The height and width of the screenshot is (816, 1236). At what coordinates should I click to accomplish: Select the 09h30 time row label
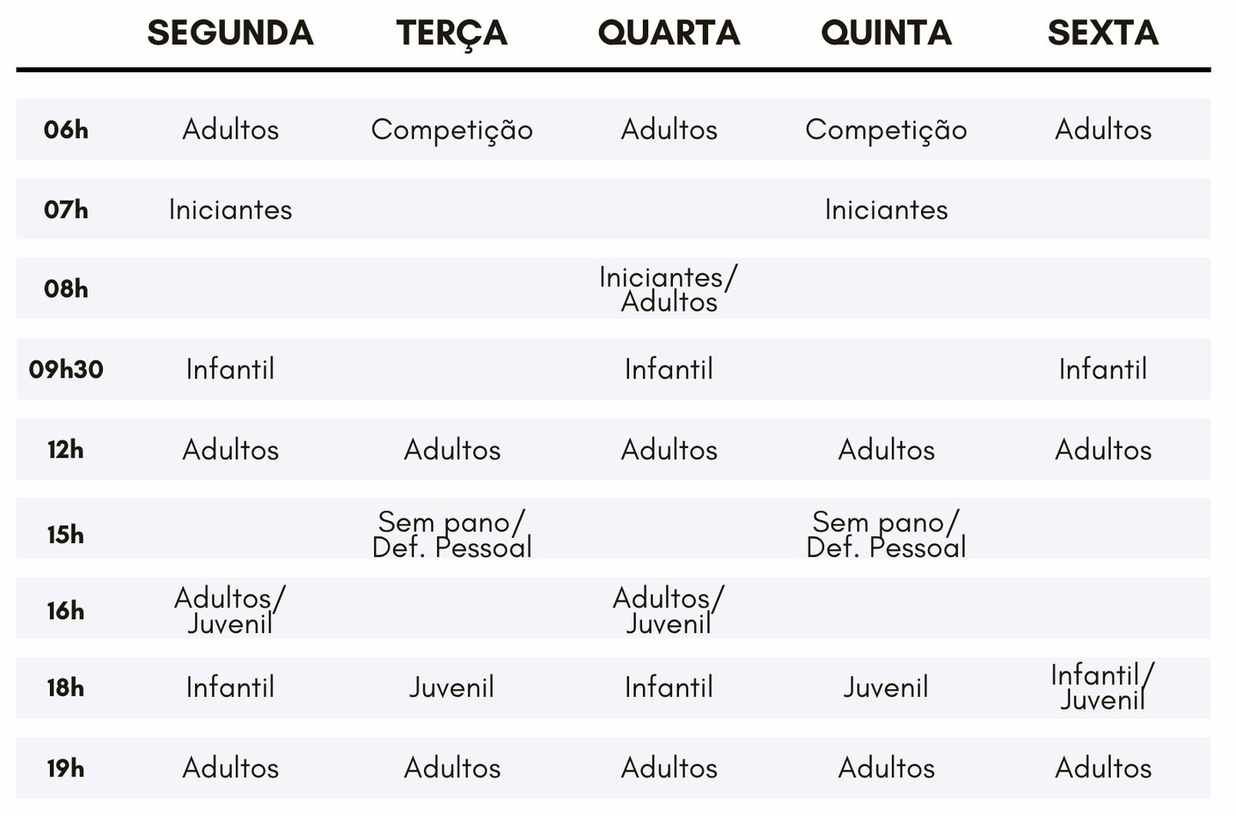pyautogui.click(x=66, y=369)
